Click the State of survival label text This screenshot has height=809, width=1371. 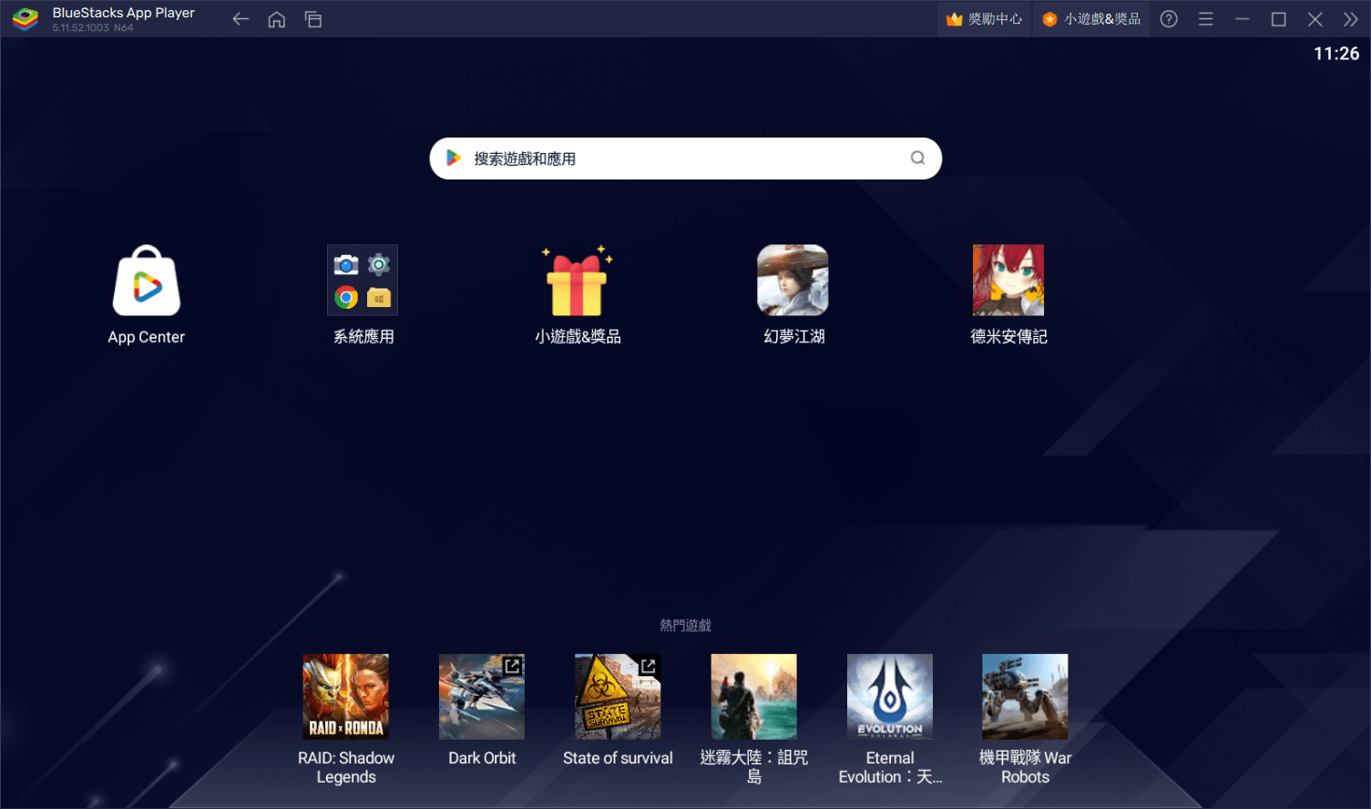point(618,758)
